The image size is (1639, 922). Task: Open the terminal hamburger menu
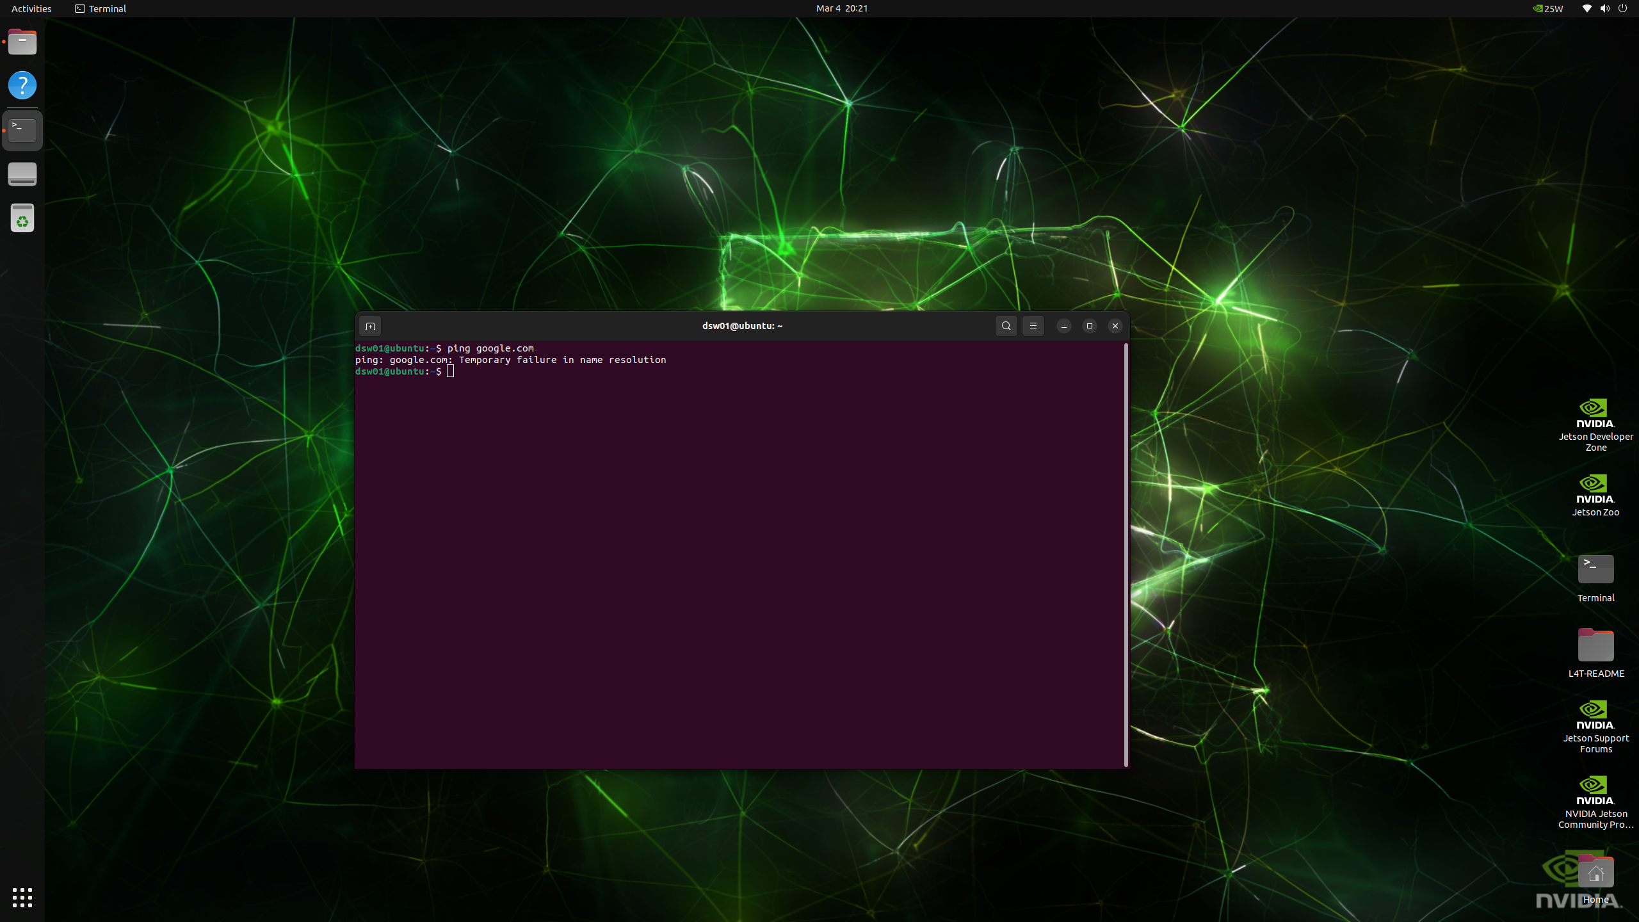1033,326
